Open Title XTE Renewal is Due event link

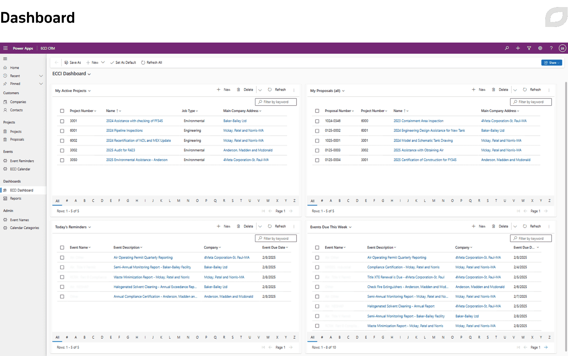coord(406,277)
